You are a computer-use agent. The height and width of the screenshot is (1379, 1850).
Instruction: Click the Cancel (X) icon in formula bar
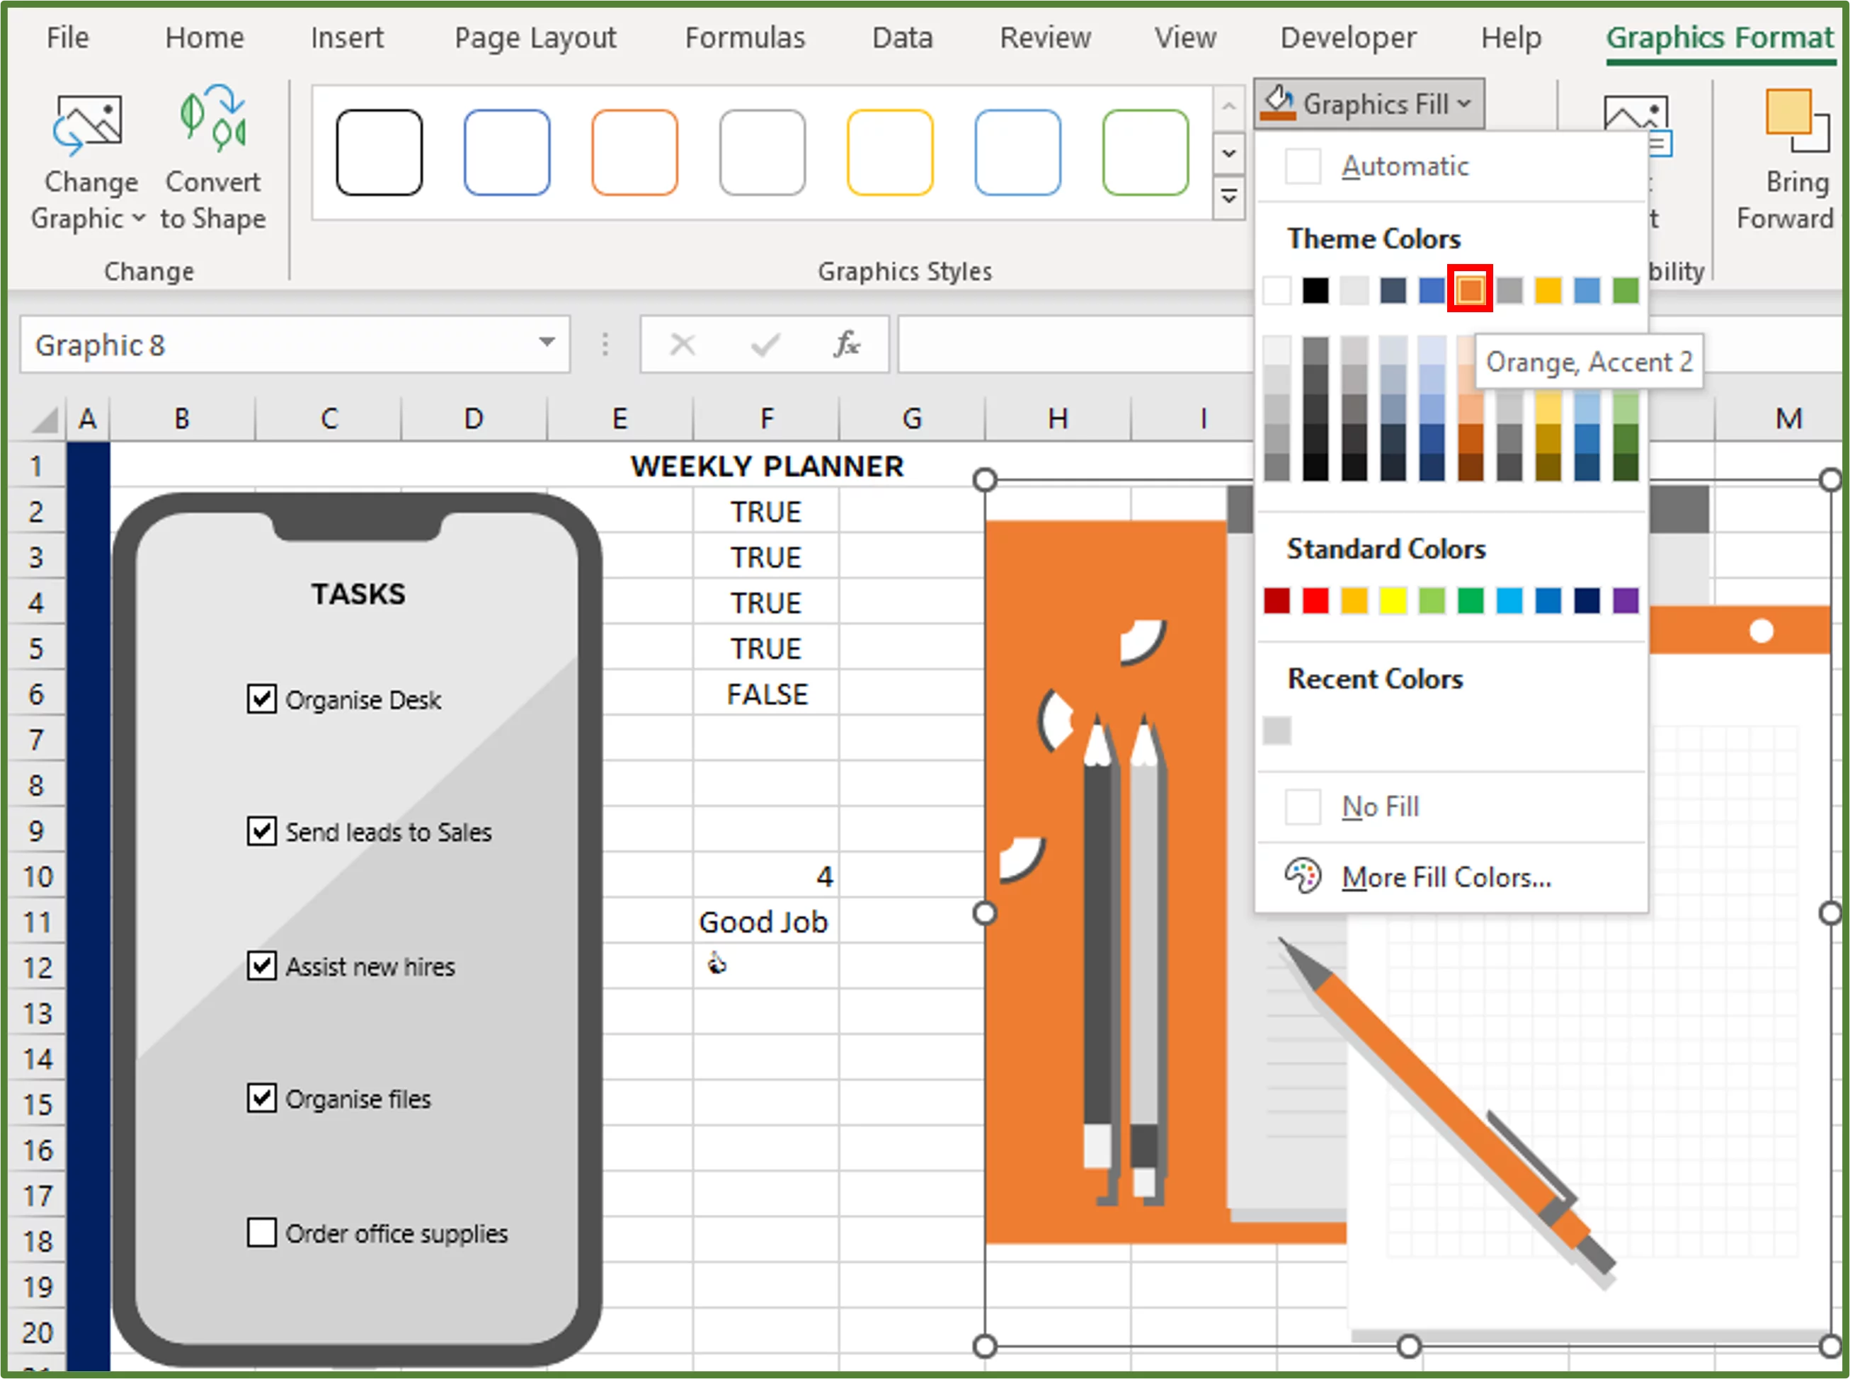(x=683, y=344)
